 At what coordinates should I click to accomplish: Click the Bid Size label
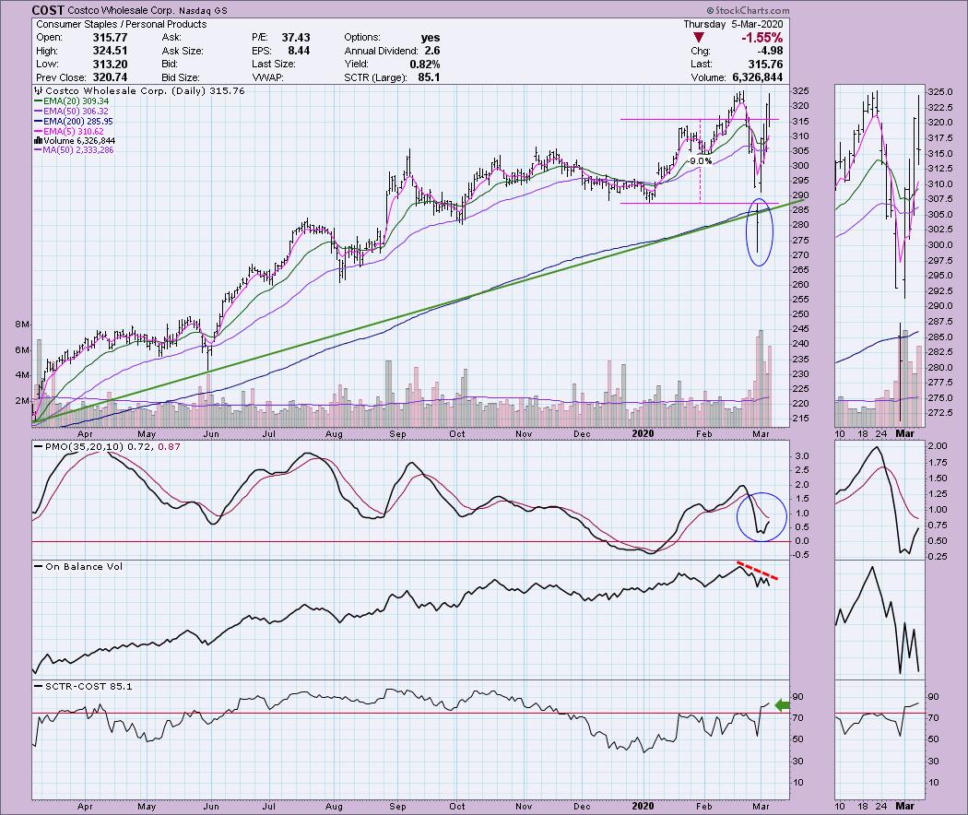pyautogui.click(x=181, y=77)
